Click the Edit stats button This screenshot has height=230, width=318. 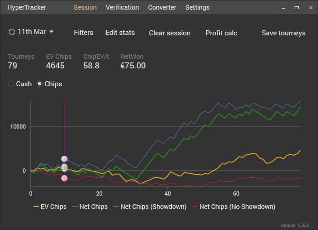click(120, 33)
